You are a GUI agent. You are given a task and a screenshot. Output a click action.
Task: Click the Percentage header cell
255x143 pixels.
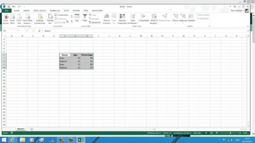pos(87,55)
